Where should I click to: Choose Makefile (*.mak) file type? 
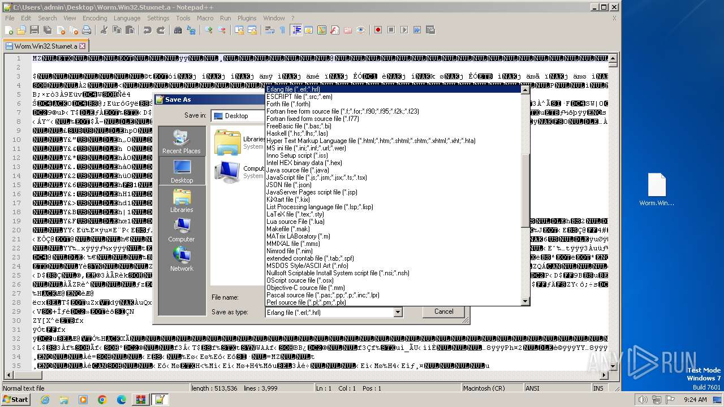393,229
